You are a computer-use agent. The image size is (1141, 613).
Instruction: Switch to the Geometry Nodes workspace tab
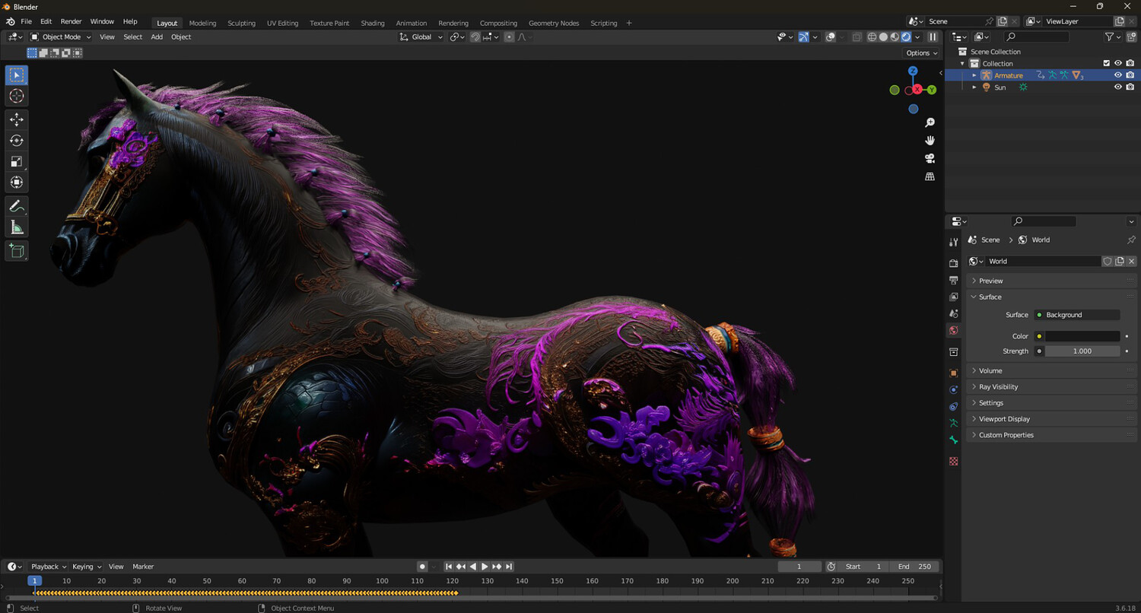pos(554,23)
